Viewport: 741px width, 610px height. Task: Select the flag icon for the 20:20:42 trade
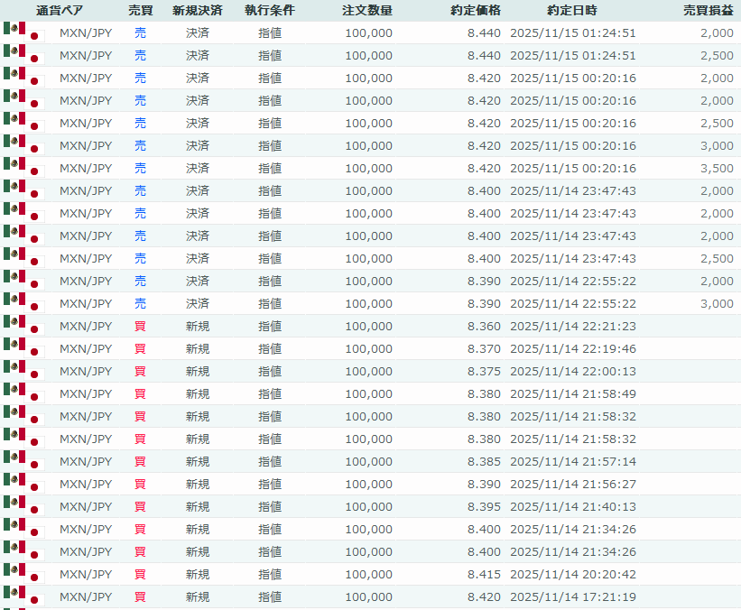coord(23,574)
